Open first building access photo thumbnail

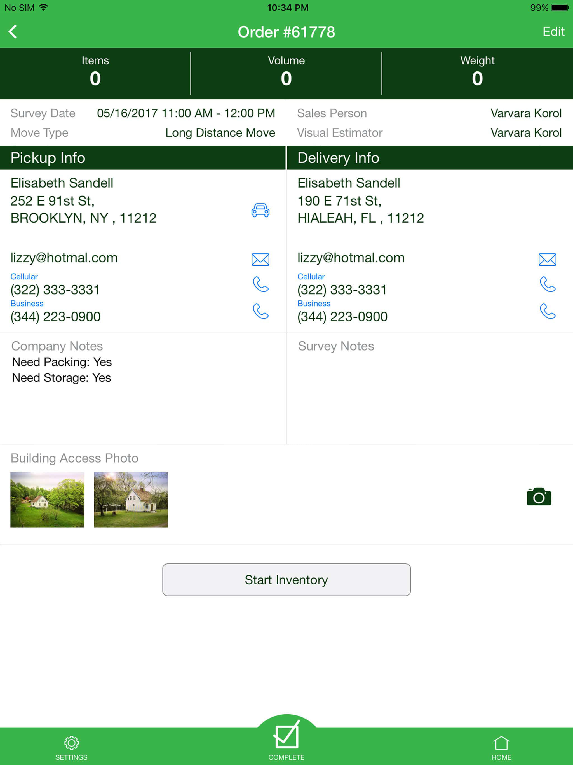coord(47,500)
